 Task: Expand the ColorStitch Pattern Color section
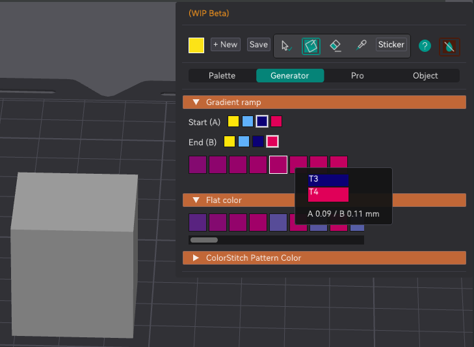(x=324, y=257)
